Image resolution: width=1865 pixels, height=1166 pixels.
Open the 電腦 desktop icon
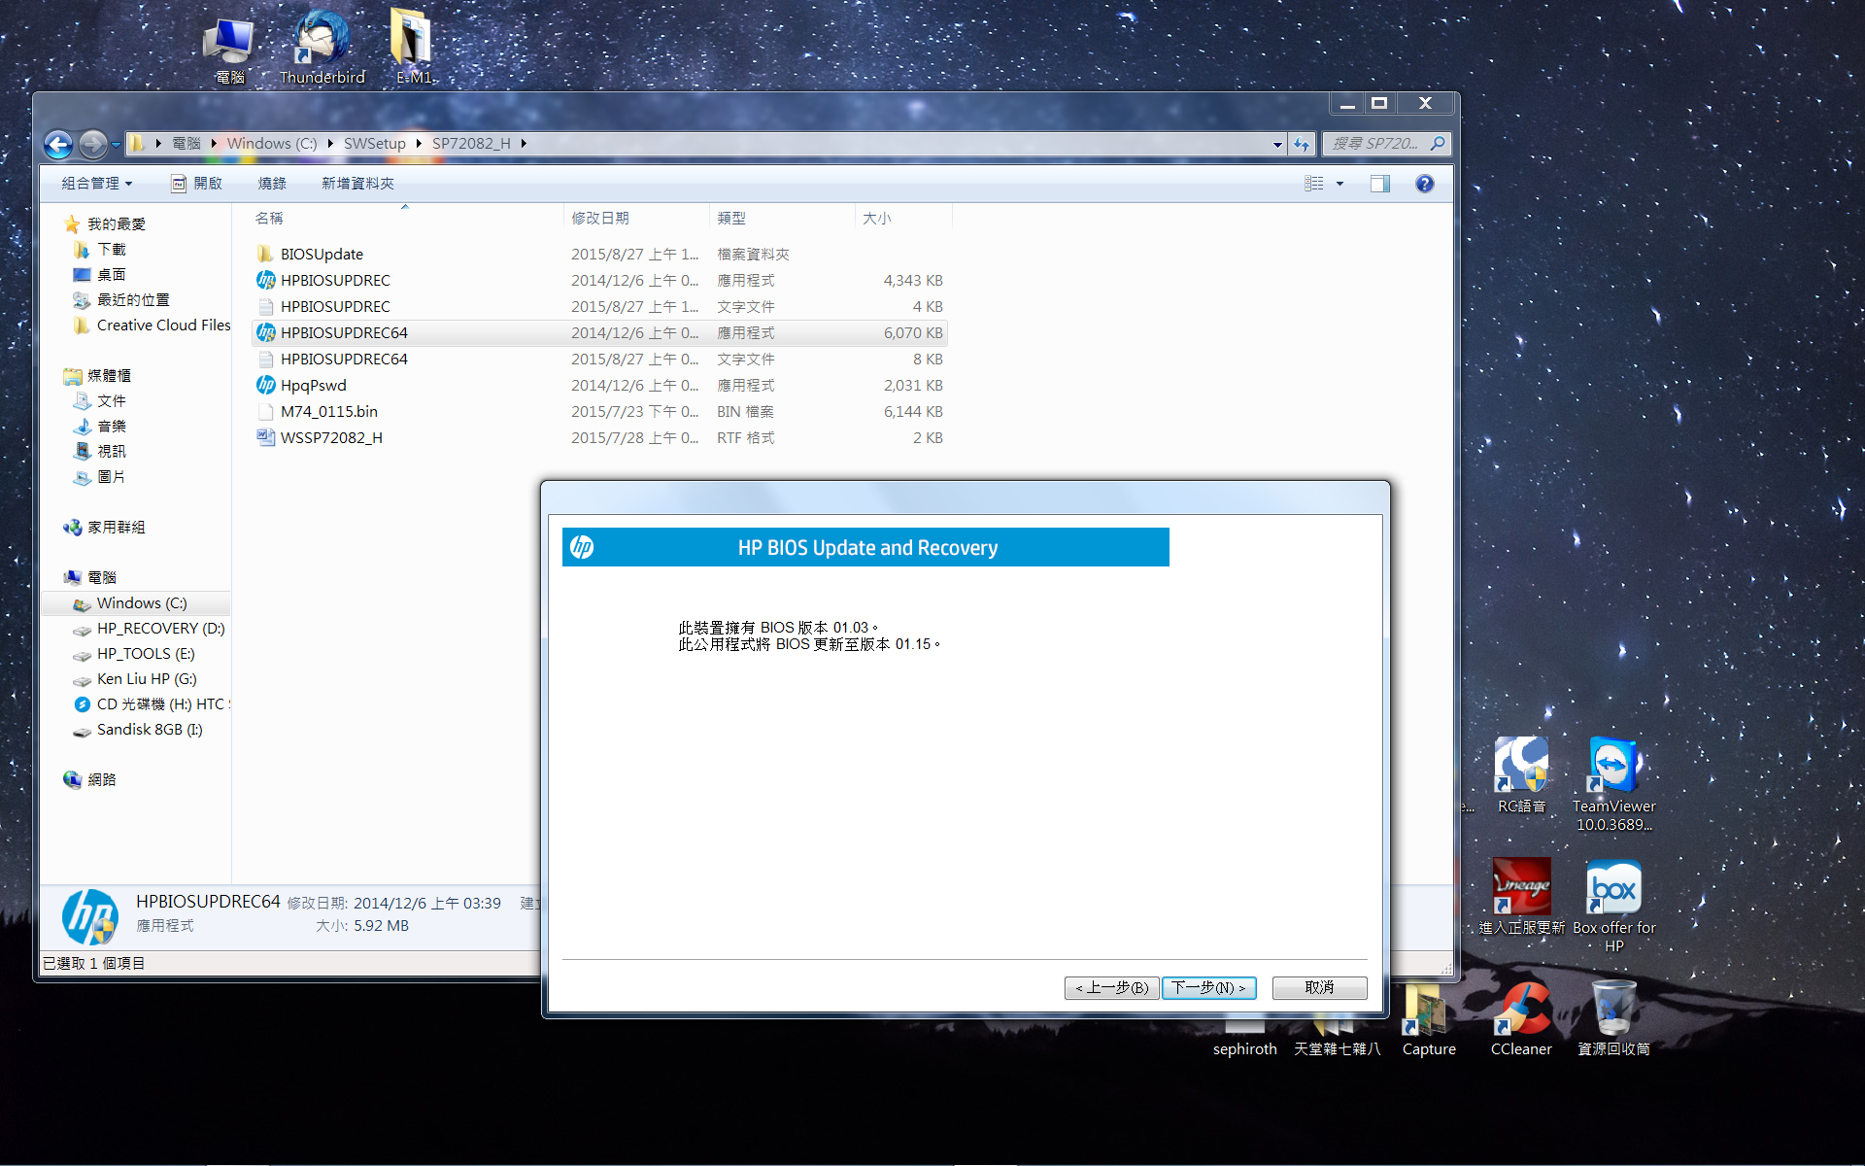click(x=230, y=51)
